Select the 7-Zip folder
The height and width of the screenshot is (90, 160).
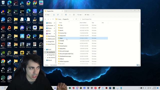61,25
